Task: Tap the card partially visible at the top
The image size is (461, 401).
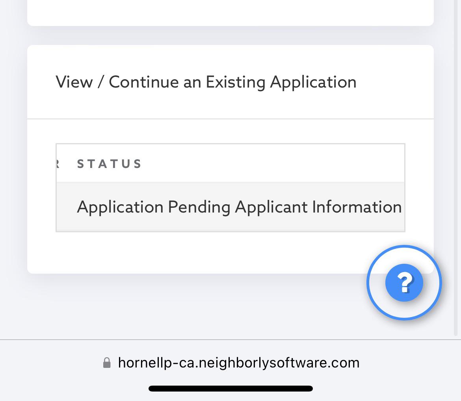Action: point(230,12)
